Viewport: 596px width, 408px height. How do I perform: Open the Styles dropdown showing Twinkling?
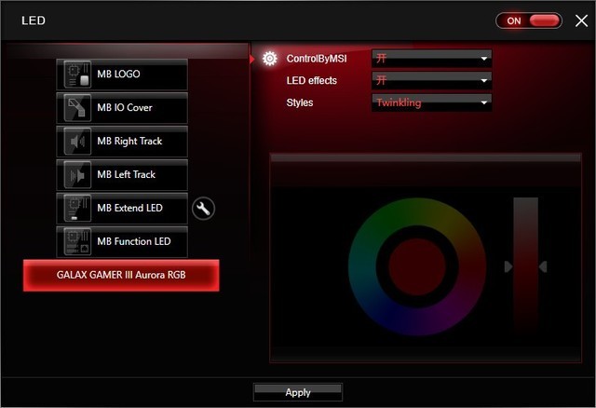(x=431, y=102)
